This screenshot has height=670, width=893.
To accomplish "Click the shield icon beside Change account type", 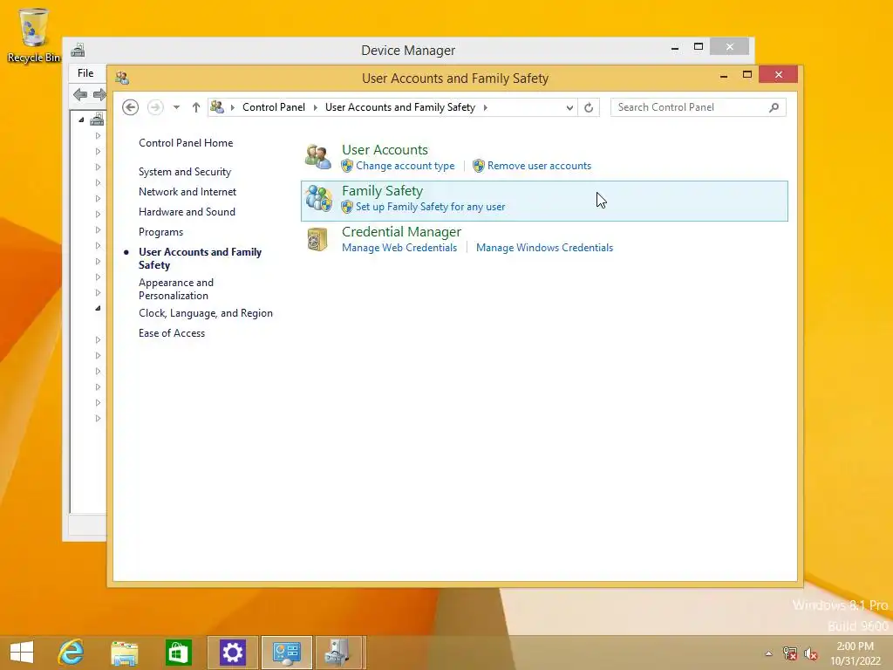I will click(347, 166).
